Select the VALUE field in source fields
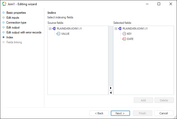Viewport: 177px width, 119px height. pyautogui.click(x=65, y=34)
